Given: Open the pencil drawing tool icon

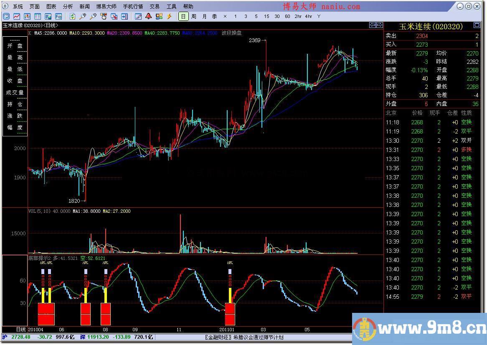Looking at the screenshot, I should click(138, 17).
